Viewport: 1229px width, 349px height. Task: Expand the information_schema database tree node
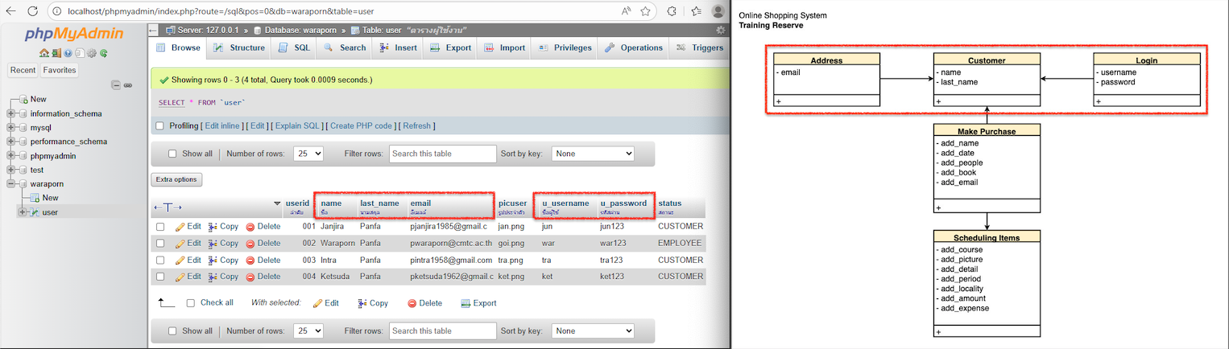pos(11,113)
